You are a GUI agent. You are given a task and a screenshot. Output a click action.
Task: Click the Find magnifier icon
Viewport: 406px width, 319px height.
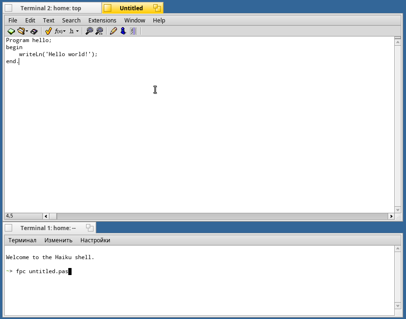(89, 31)
